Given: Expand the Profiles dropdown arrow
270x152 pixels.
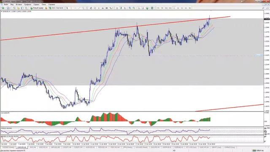Looking at the screenshot, I should 10,8.
